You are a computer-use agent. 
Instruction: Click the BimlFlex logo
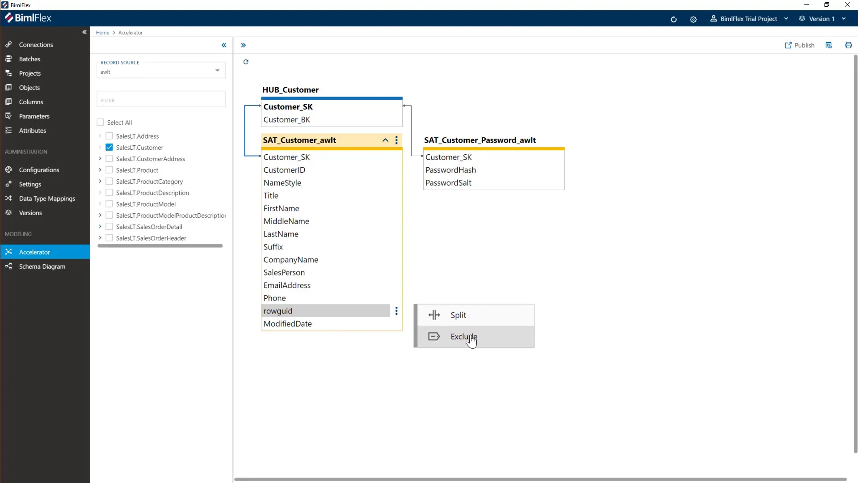[x=28, y=18]
